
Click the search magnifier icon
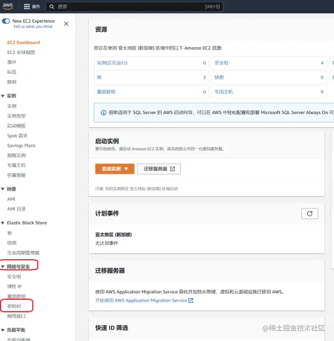(x=52, y=7)
